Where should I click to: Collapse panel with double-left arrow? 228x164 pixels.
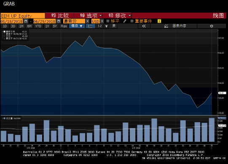tap(144, 26)
